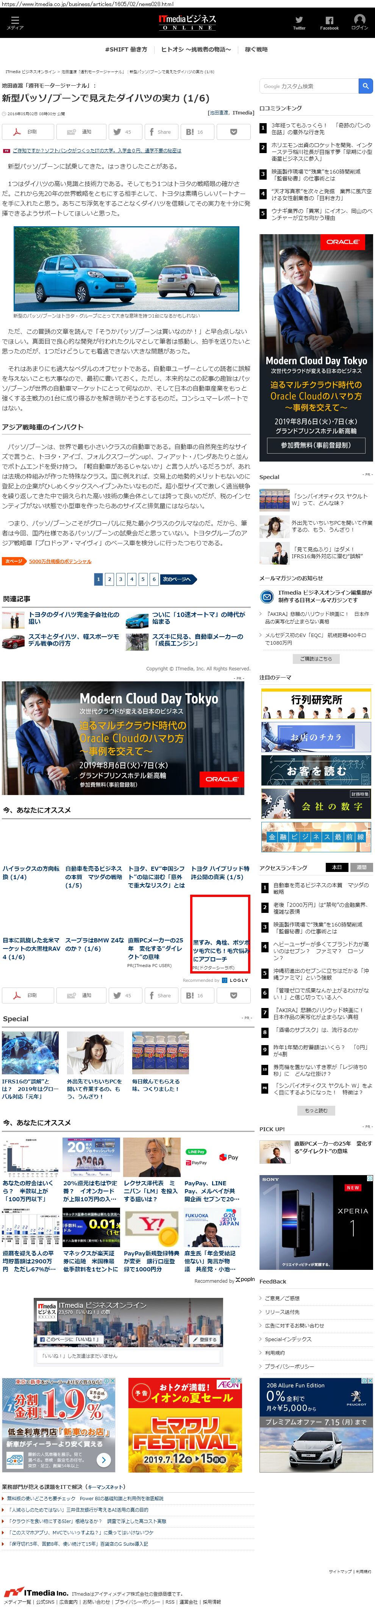Open the blue Passo/Boon car photo

pos(126,269)
